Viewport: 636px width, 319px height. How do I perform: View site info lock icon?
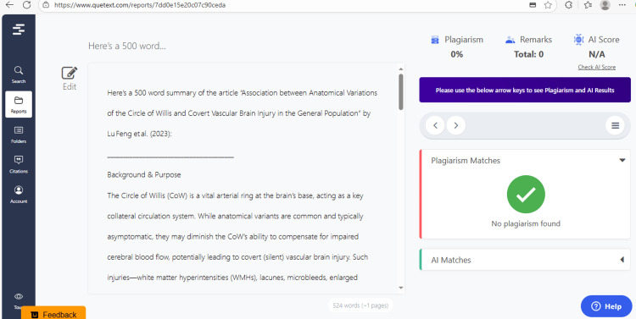pyautogui.click(x=46, y=5)
